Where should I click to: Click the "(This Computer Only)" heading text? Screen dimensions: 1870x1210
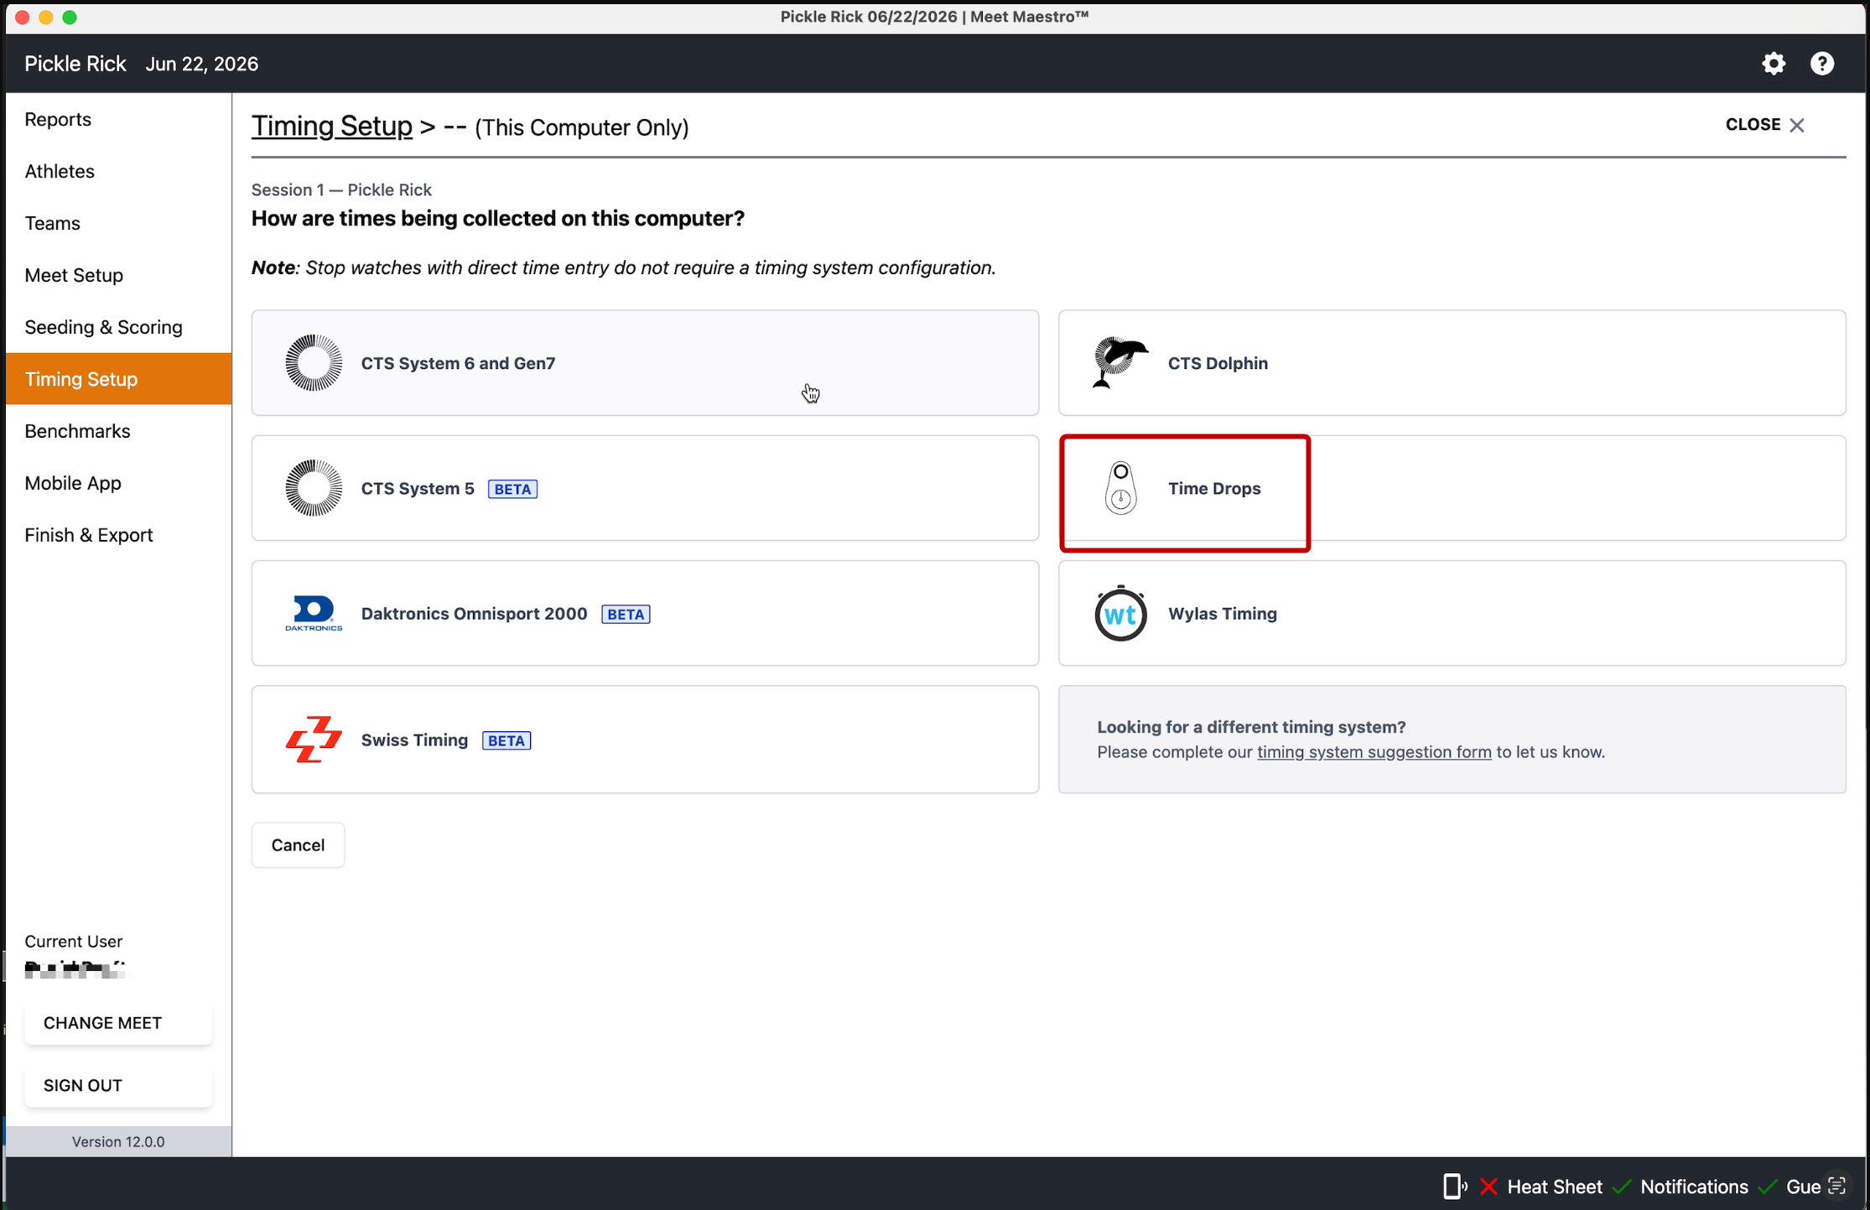(582, 127)
